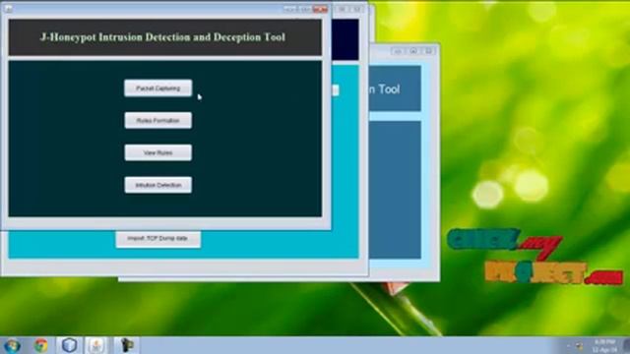Image resolution: width=630 pixels, height=354 pixels.
Task: Click the Packet Capturing button
Action: (157, 88)
